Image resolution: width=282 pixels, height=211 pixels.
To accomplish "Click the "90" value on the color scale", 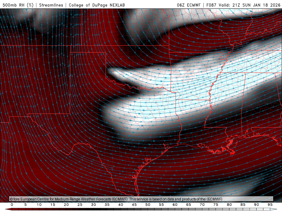I will pos(257,205).
